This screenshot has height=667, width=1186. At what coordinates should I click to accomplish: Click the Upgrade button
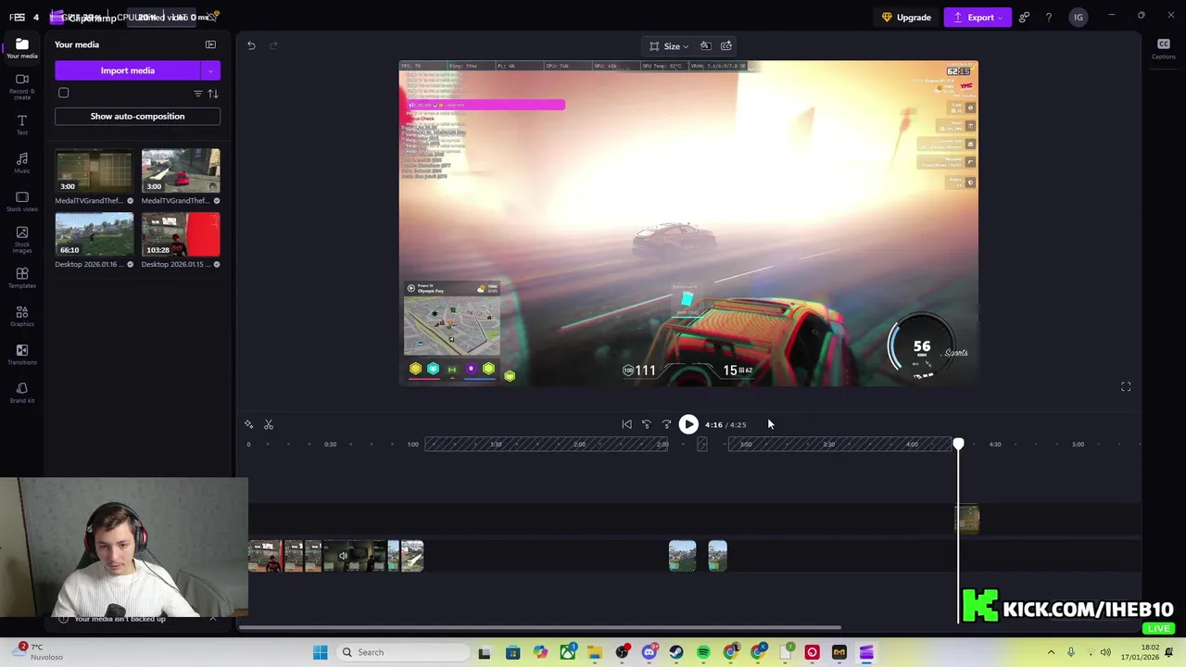tap(906, 17)
